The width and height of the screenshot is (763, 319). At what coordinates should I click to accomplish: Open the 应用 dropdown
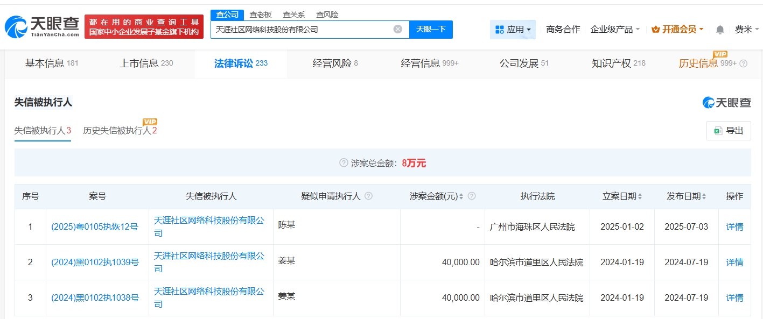click(513, 29)
